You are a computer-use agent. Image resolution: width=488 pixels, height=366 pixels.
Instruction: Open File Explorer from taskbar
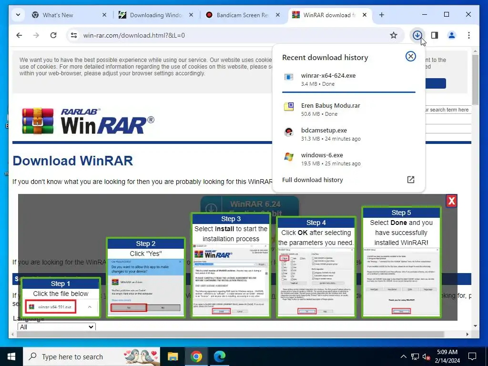(x=173, y=356)
